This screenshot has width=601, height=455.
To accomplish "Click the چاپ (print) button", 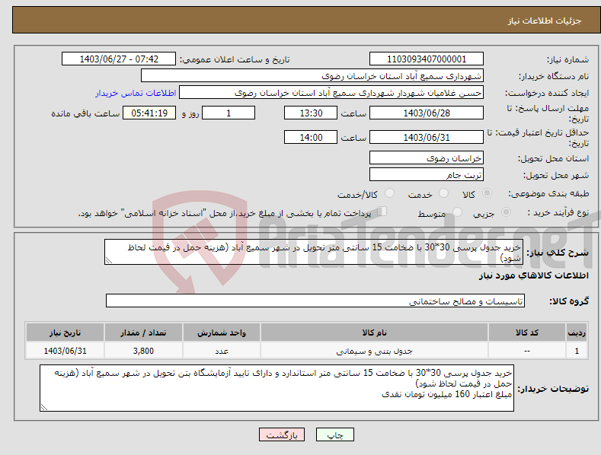I will pos(334,434).
